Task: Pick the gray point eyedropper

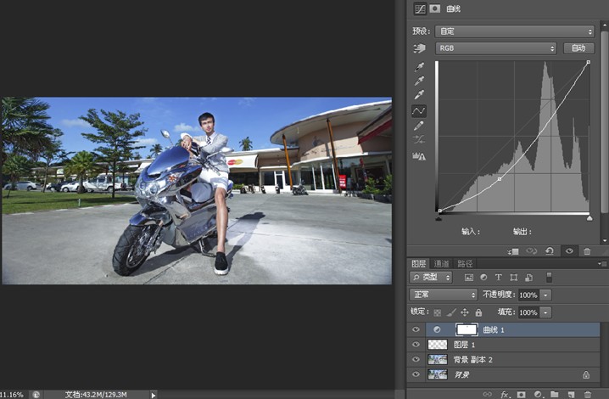Action: tap(419, 81)
